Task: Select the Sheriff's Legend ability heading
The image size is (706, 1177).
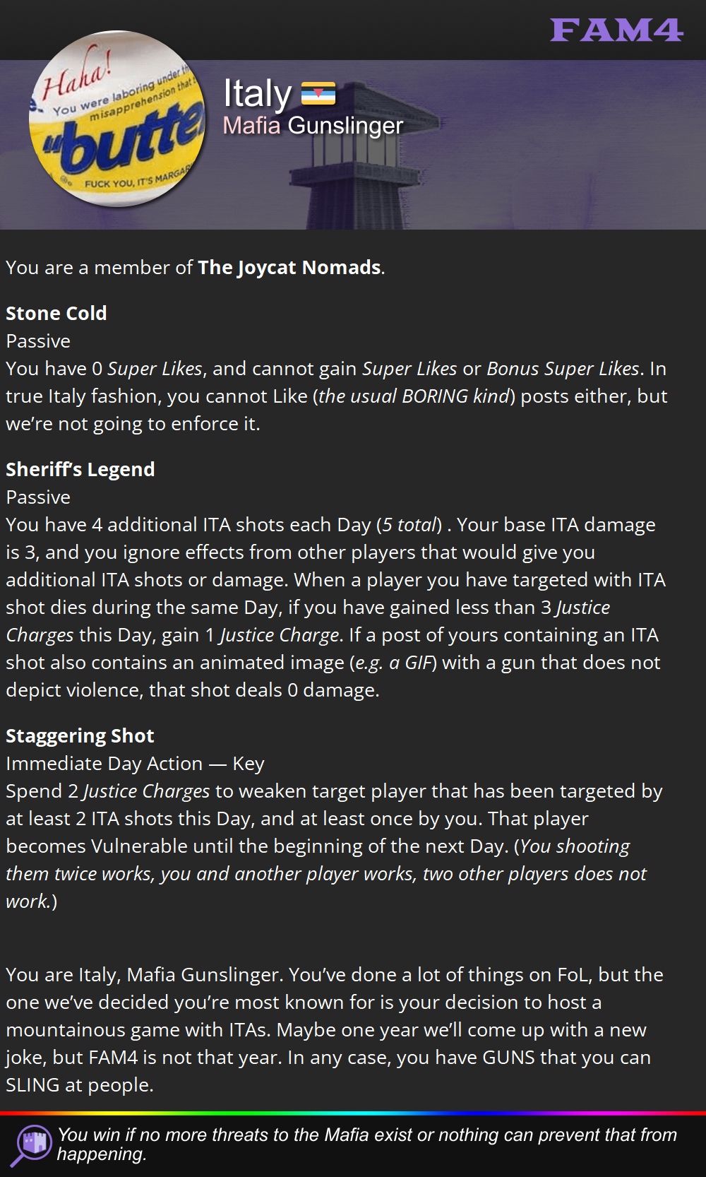Action: click(x=80, y=469)
